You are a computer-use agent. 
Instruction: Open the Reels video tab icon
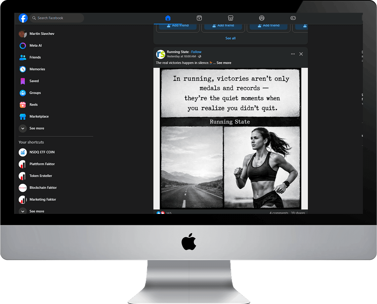tap(199, 18)
